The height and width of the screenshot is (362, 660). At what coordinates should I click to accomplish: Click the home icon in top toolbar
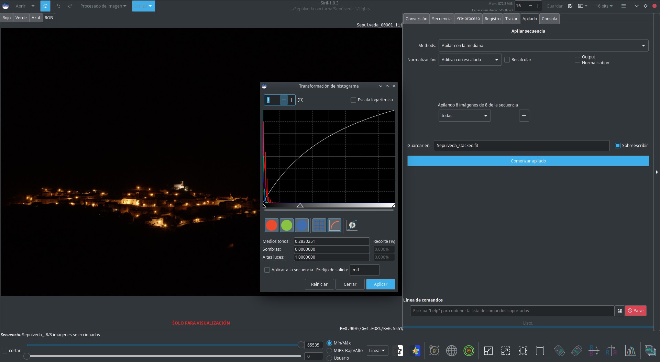(x=45, y=6)
